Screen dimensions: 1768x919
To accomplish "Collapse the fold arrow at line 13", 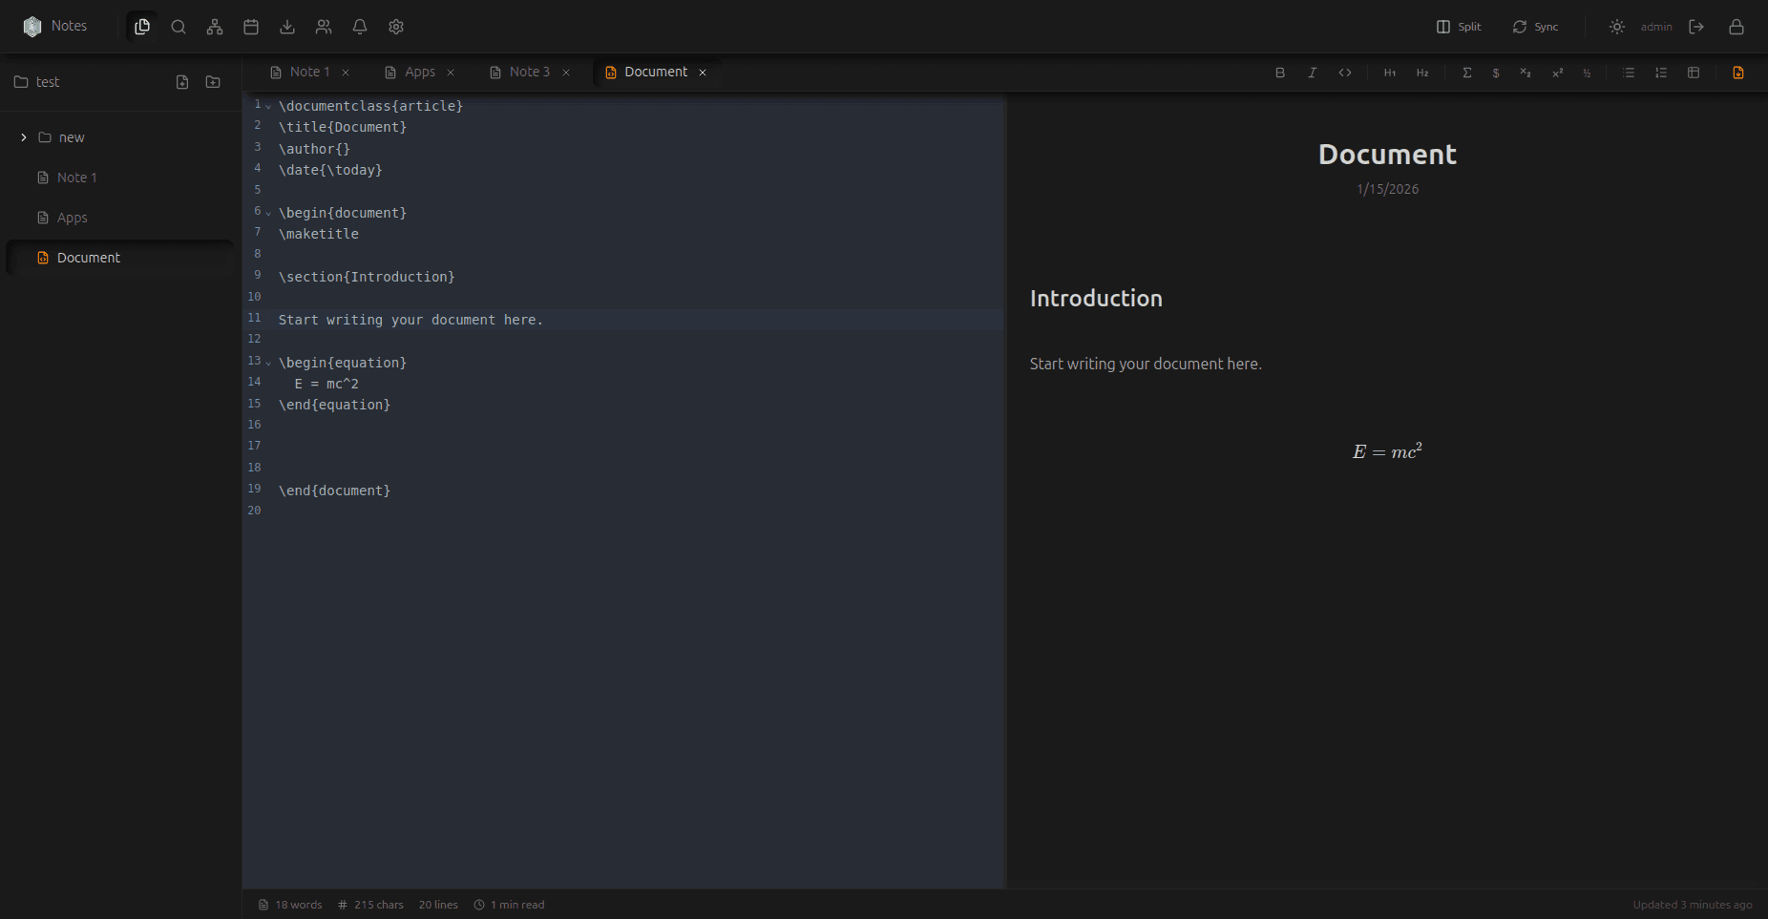I will [268, 364].
